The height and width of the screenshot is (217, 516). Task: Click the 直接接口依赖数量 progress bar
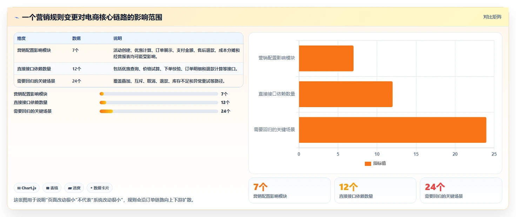pos(159,103)
